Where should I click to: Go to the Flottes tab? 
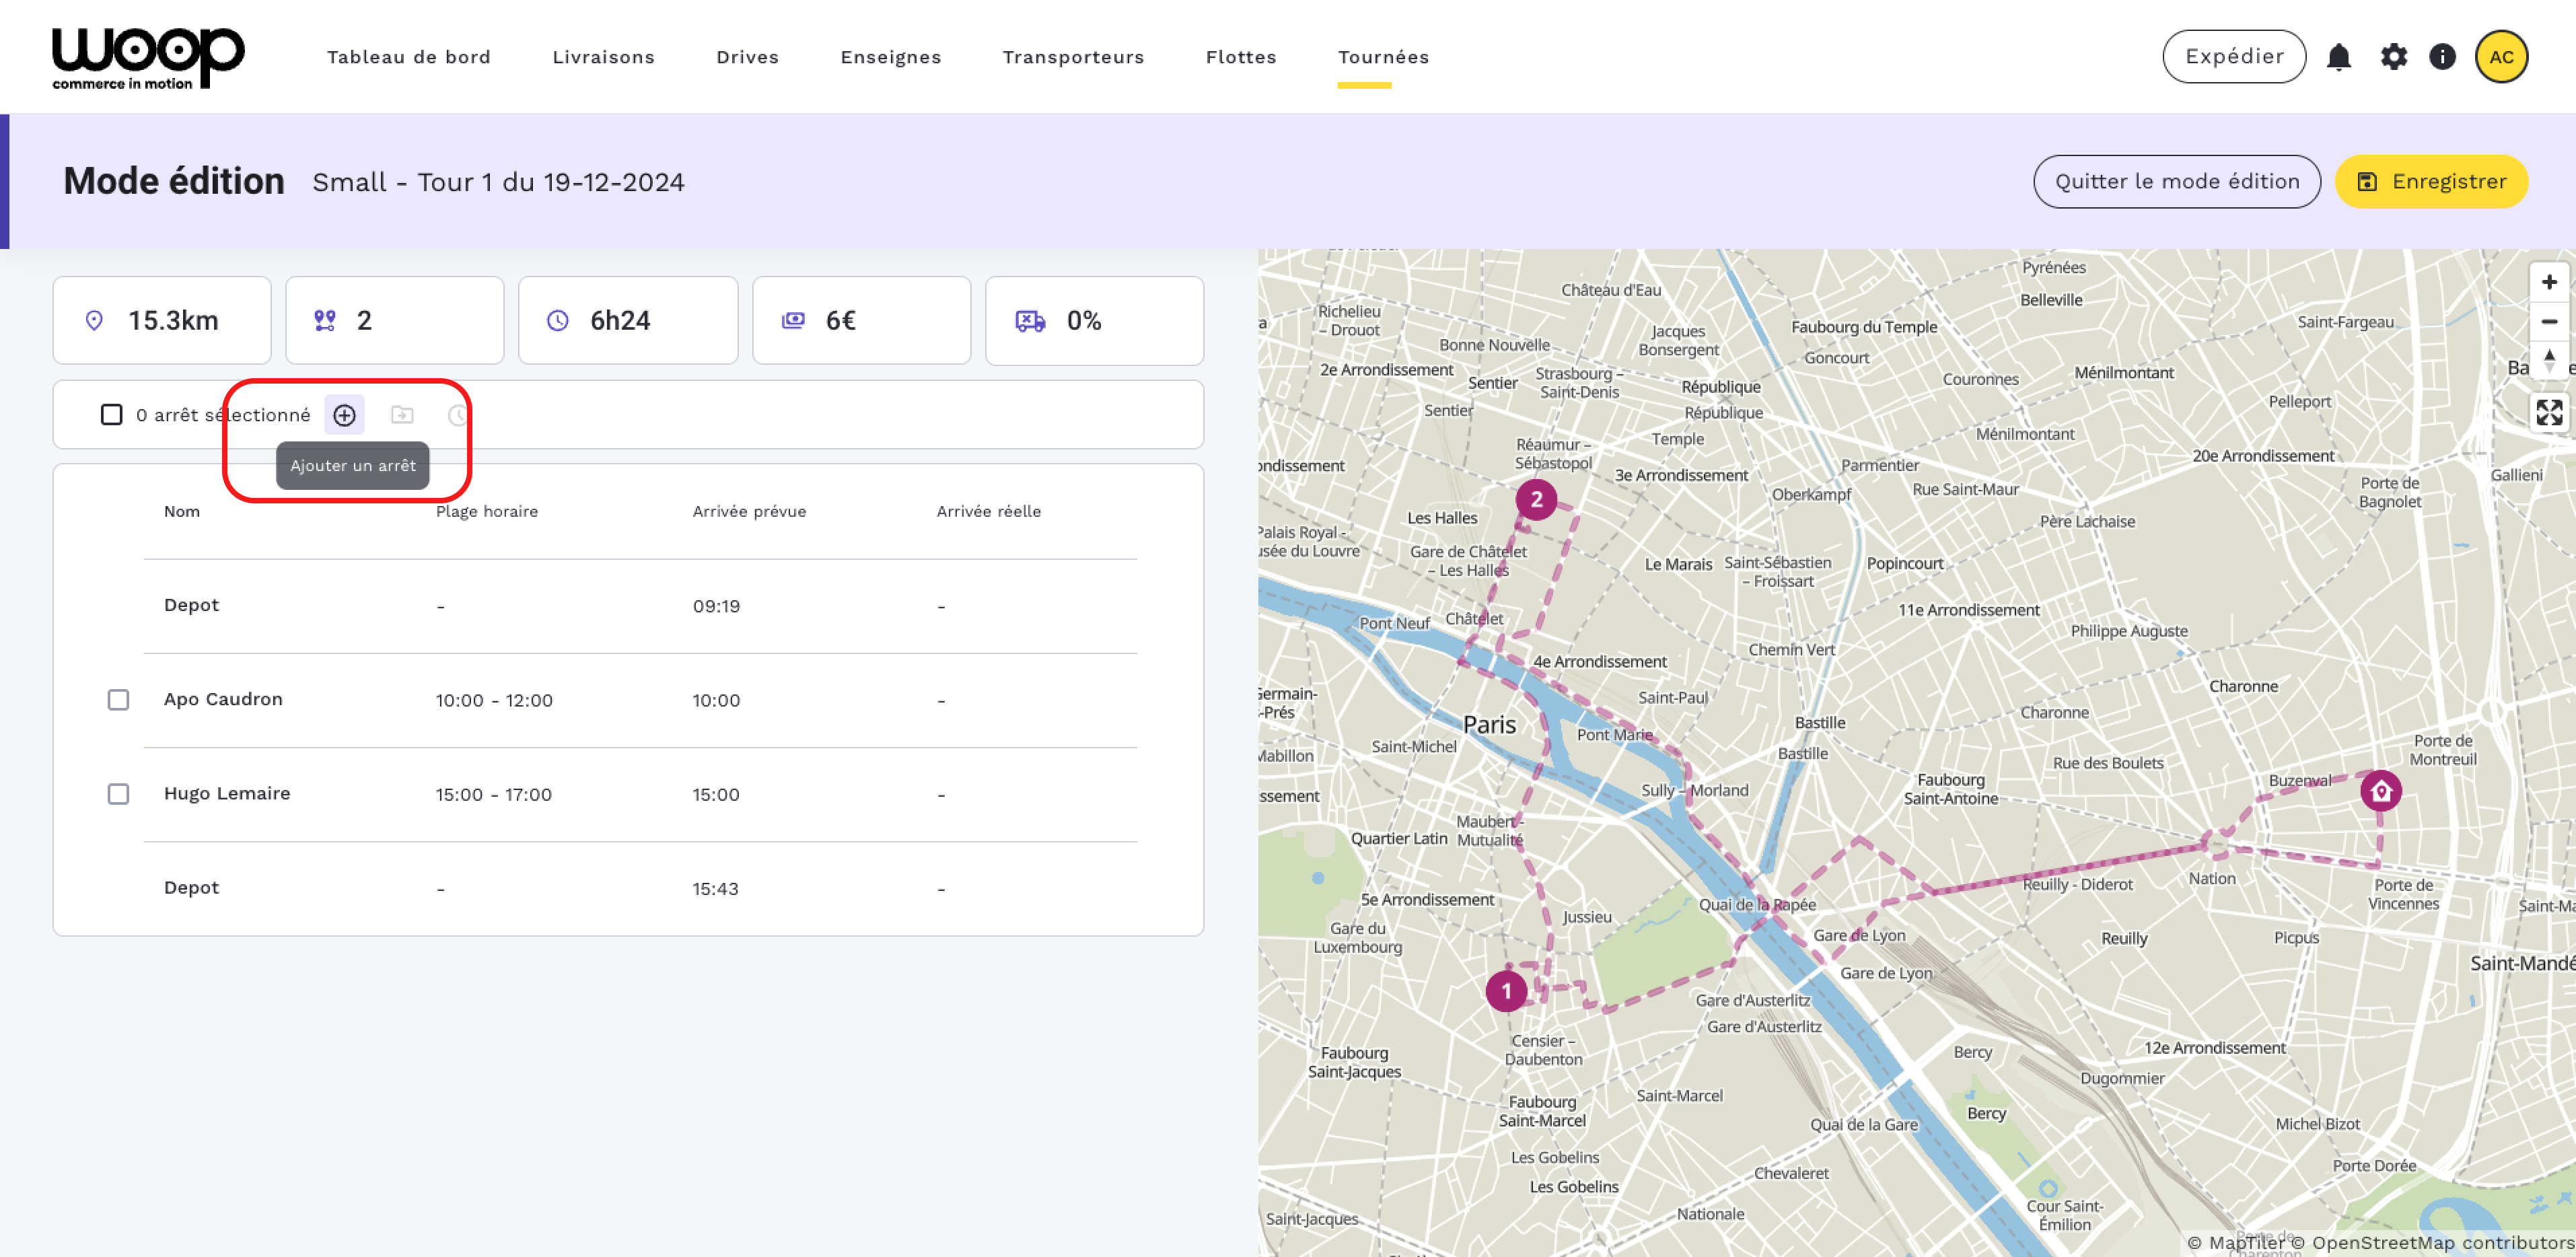tap(1240, 57)
